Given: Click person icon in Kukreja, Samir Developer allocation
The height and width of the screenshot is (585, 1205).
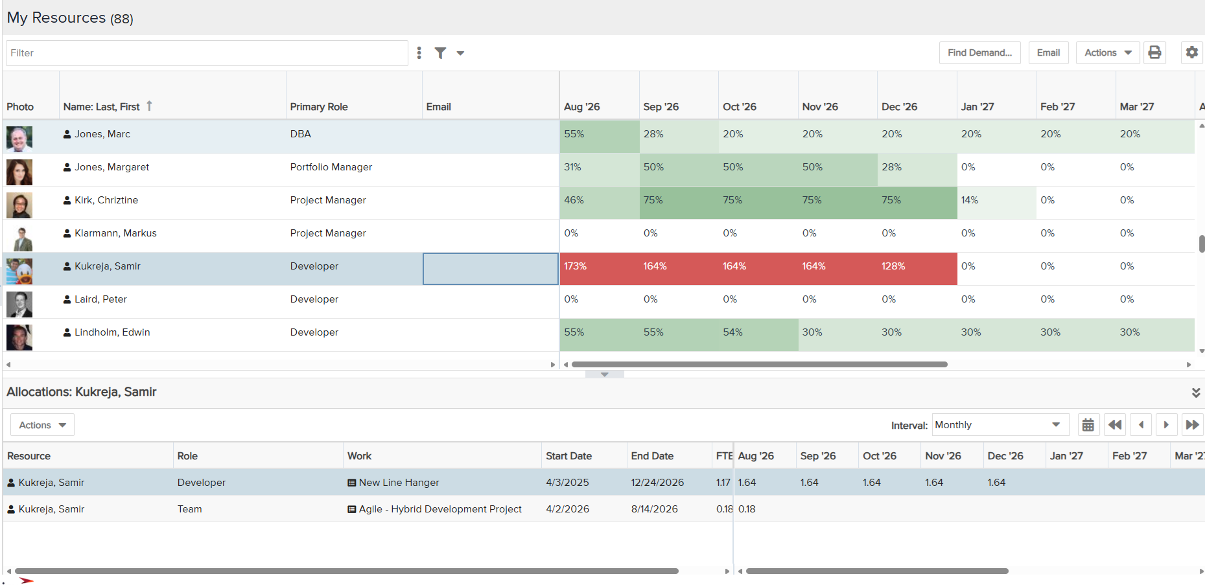Looking at the screenshot, I should pyautogui.click(x=11, y=483).
